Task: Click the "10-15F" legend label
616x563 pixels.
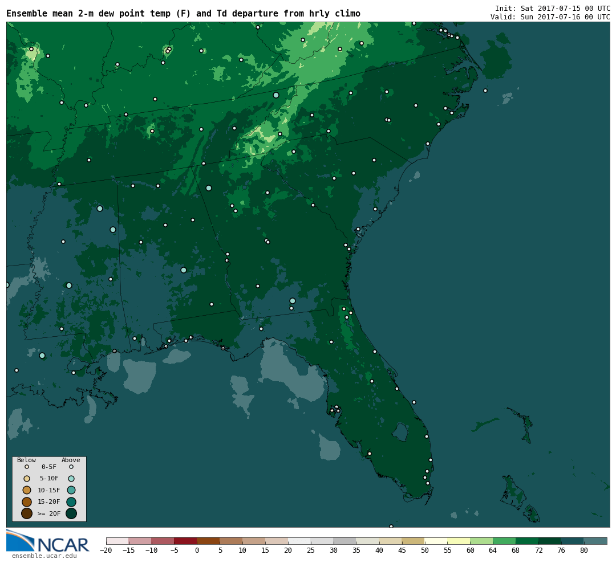Action: pyautogui.click(x=49, y=491)
